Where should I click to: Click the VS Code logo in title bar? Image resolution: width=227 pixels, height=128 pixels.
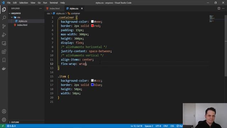coord(3,2)
